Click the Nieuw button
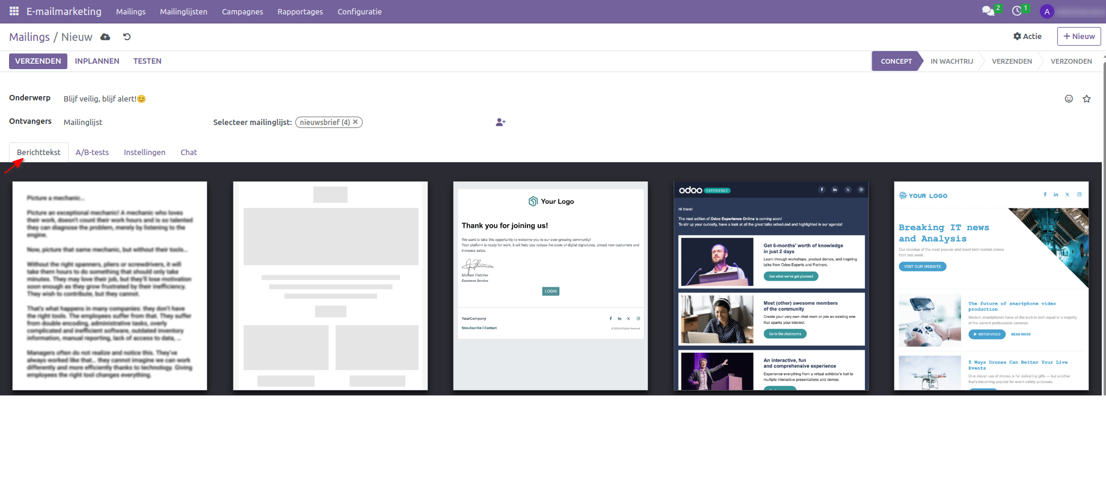1106x494 pixels. coord(1079,36)
